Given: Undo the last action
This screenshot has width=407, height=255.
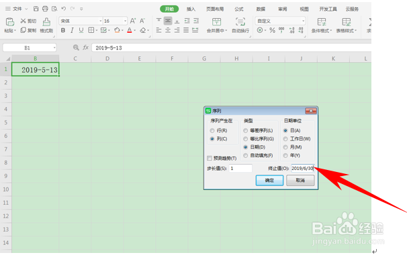Looking at the screenshot, I should coord(64,9).
